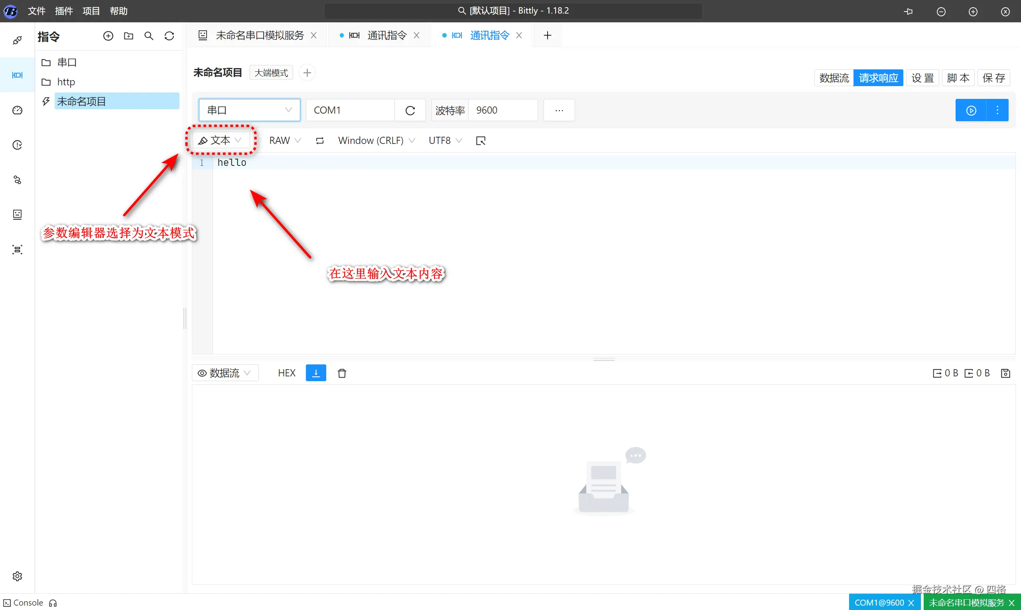Open the 插件 menu
This screenshot has height=610, width=1021.
coord(64,11)
